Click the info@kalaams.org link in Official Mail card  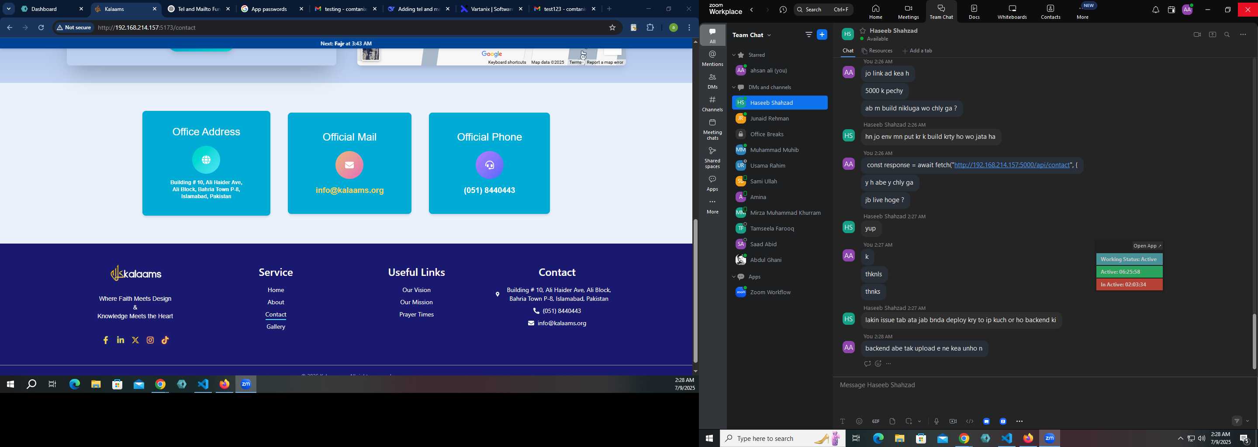349,190
